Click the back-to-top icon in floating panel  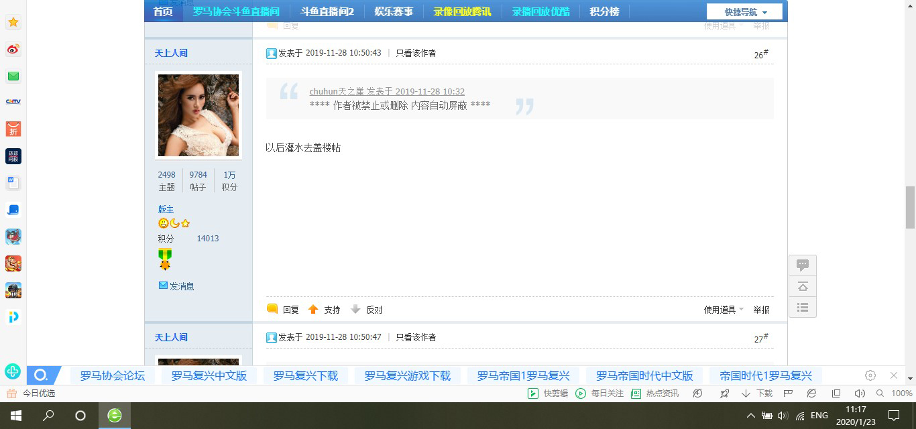coord(803,286)
